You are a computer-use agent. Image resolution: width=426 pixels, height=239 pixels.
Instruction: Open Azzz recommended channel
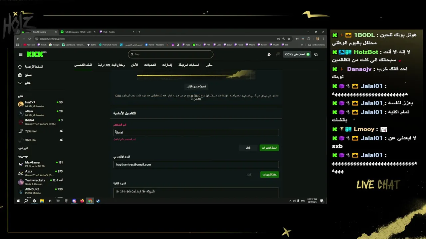click(x=40, y=173)
